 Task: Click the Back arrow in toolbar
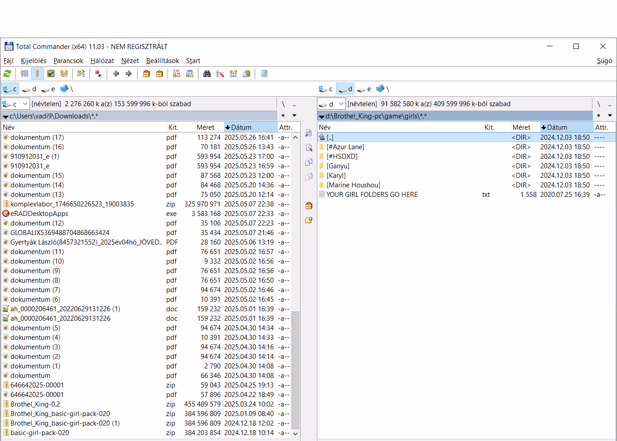coord(116,73)
